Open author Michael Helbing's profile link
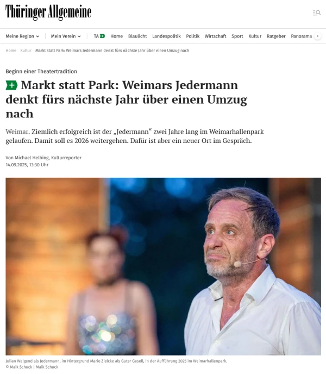Image resolution: width=326 pixels, height=374 pixels. pyautogui.click(x=32, y=158)
